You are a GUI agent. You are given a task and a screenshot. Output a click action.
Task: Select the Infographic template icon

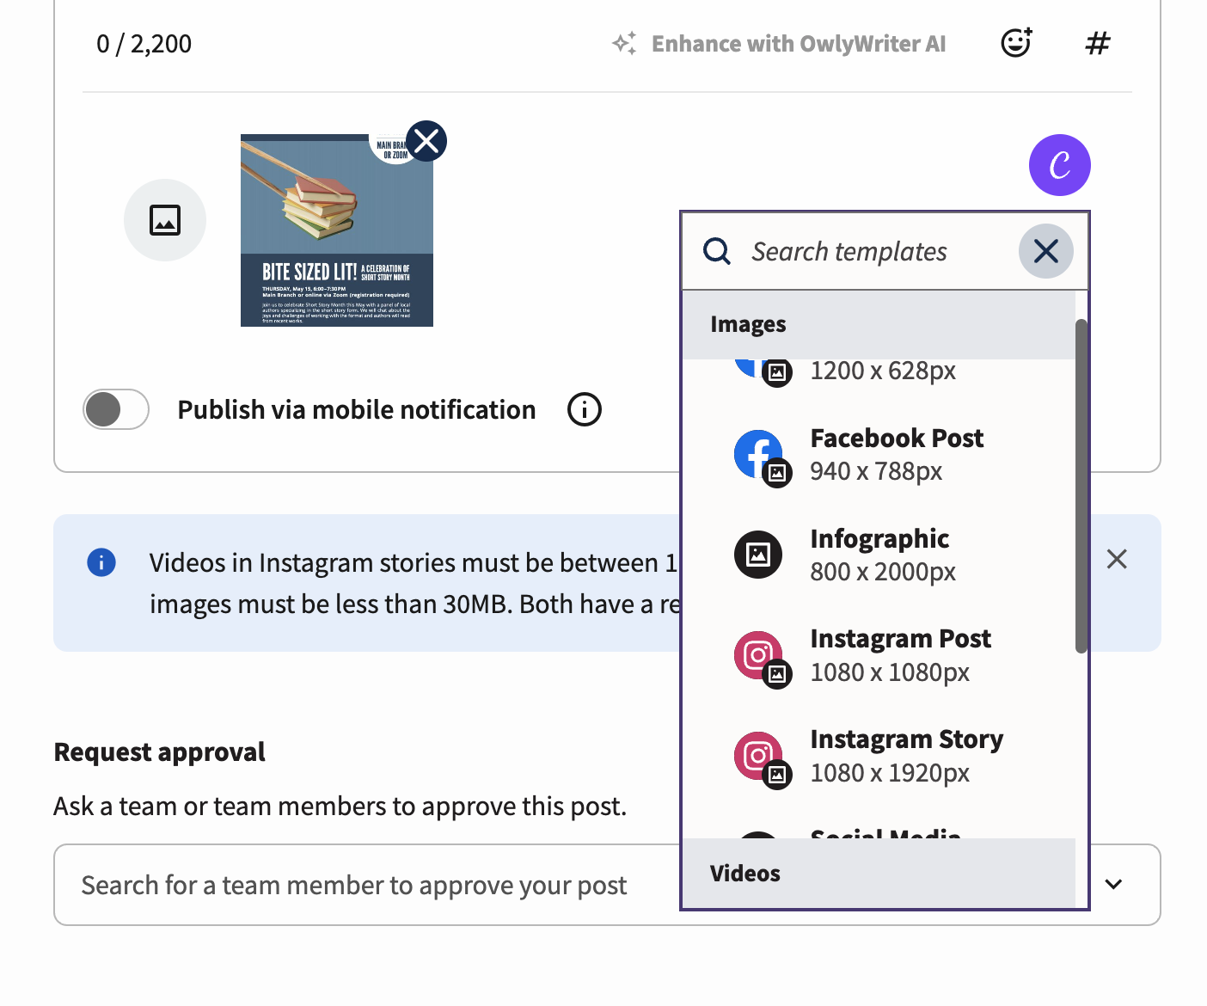[x=759, y=555]
